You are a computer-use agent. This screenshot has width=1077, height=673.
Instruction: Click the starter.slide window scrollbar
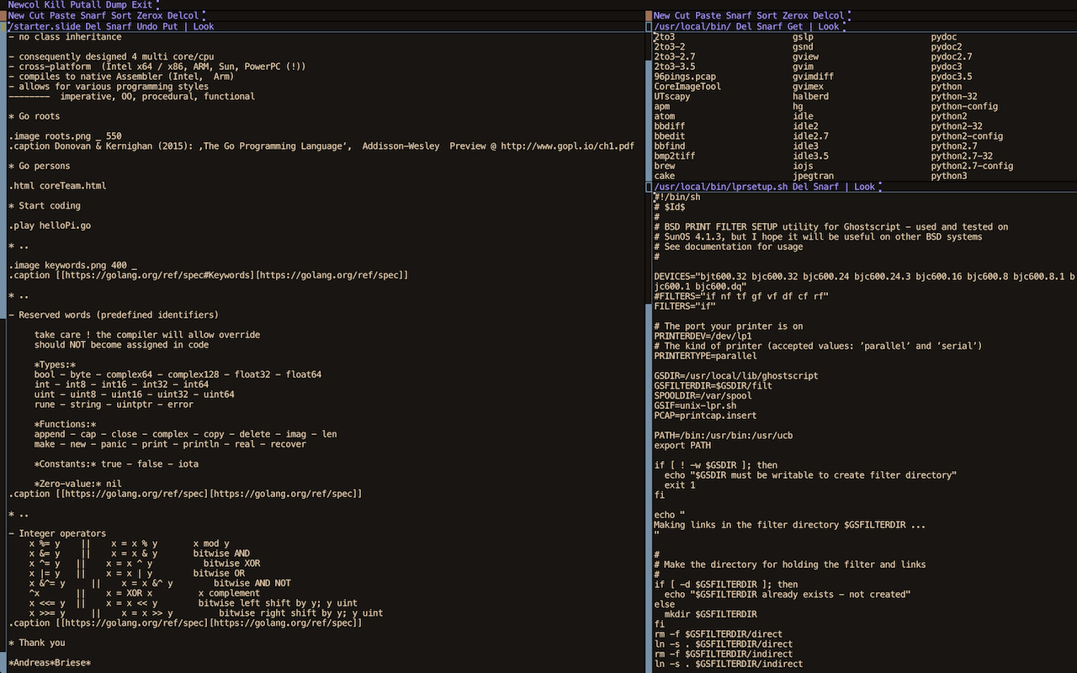tap(3, 352)
